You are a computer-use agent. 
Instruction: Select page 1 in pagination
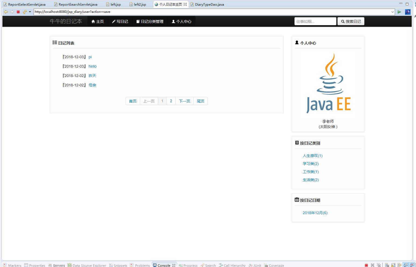(x=162, y=101)
